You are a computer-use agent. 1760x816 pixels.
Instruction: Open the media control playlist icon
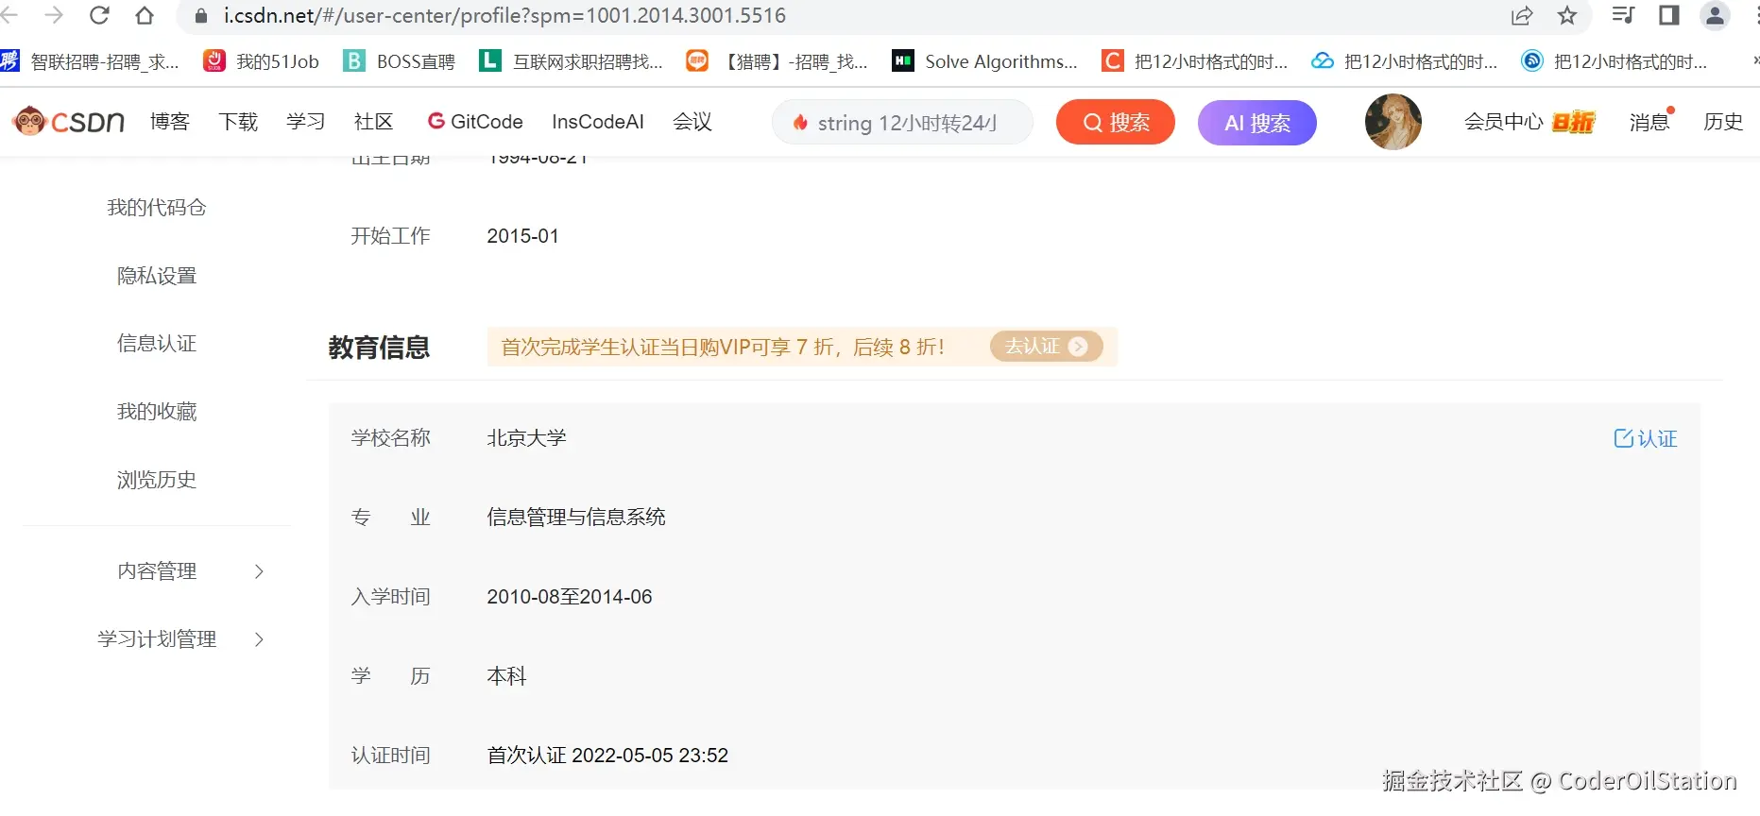[x=1623, y=15]
